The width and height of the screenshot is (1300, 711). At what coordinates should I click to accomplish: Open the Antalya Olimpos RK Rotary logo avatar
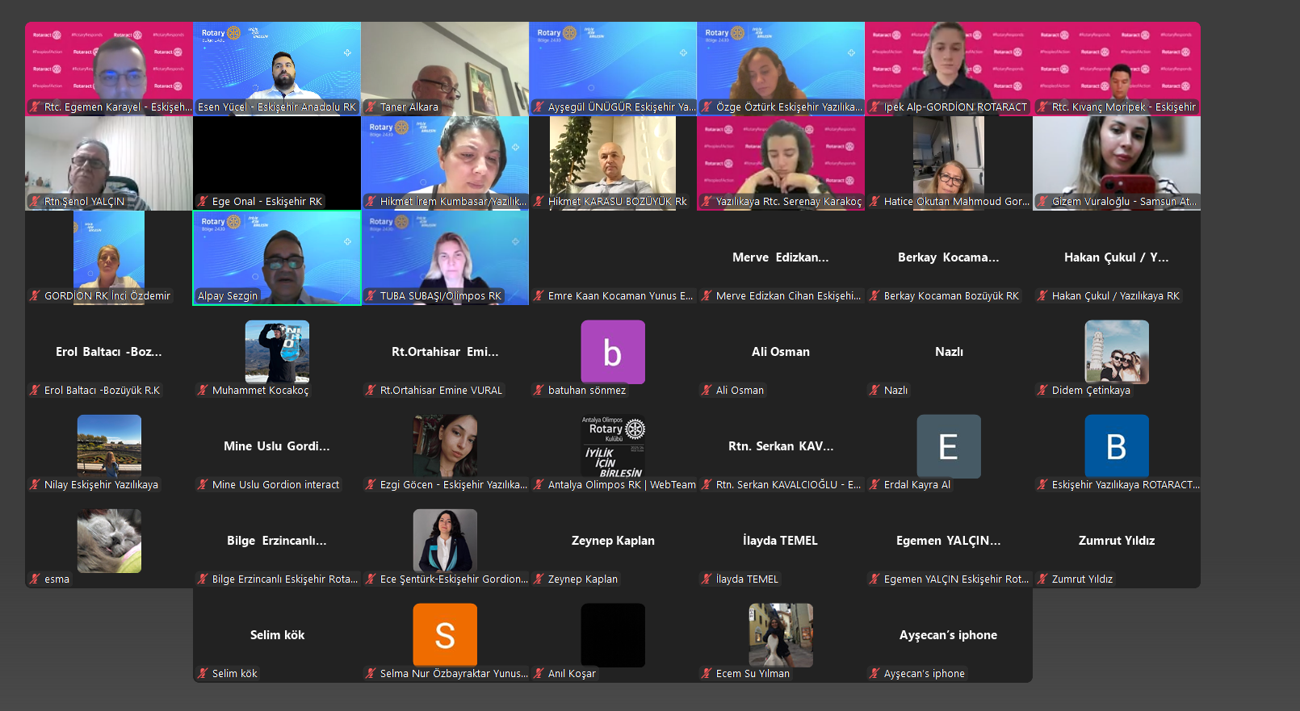[613, 446]
